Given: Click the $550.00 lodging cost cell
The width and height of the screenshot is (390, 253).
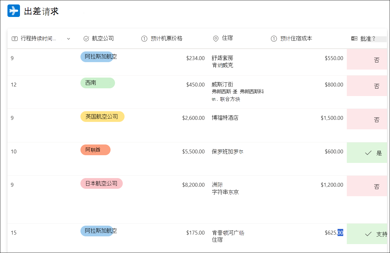Looking at the screenshot, I should pos(334,58).
